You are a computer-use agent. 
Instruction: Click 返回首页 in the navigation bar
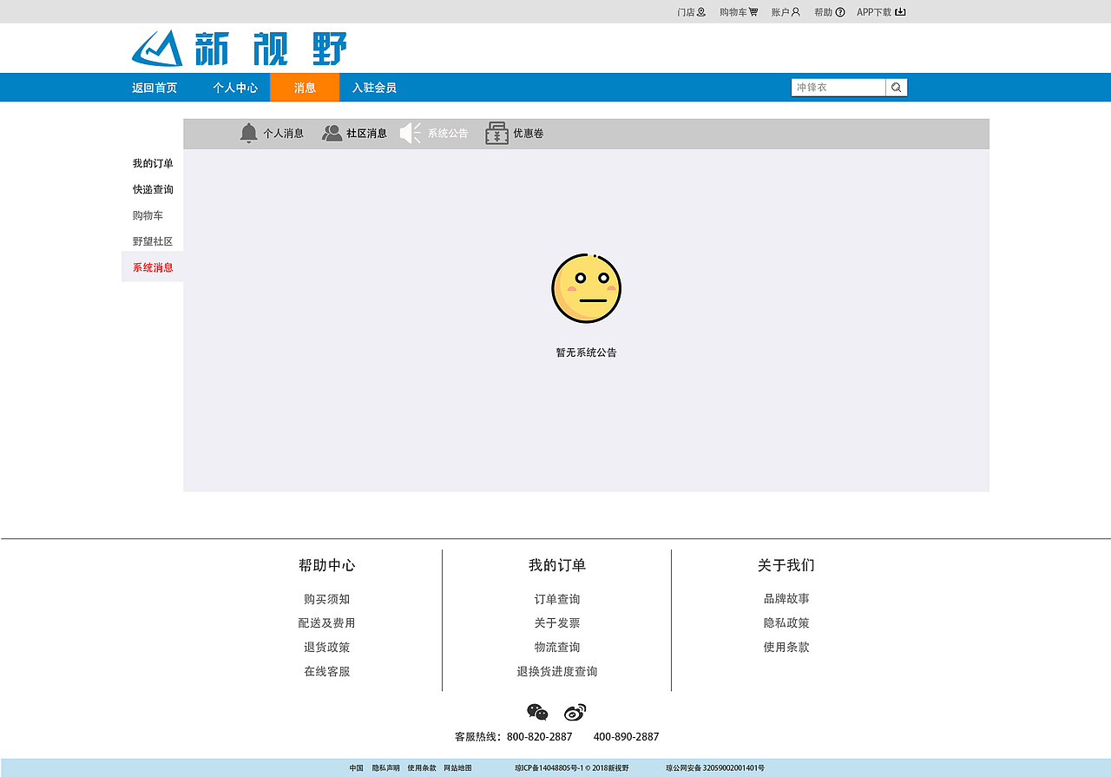154,87
